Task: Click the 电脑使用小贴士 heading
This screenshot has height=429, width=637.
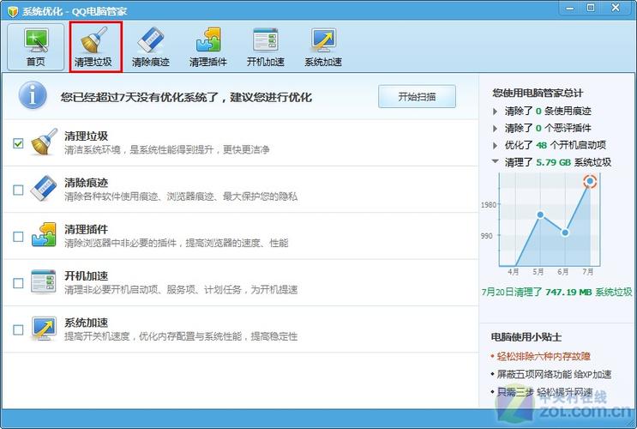Action: click(526, 337)
